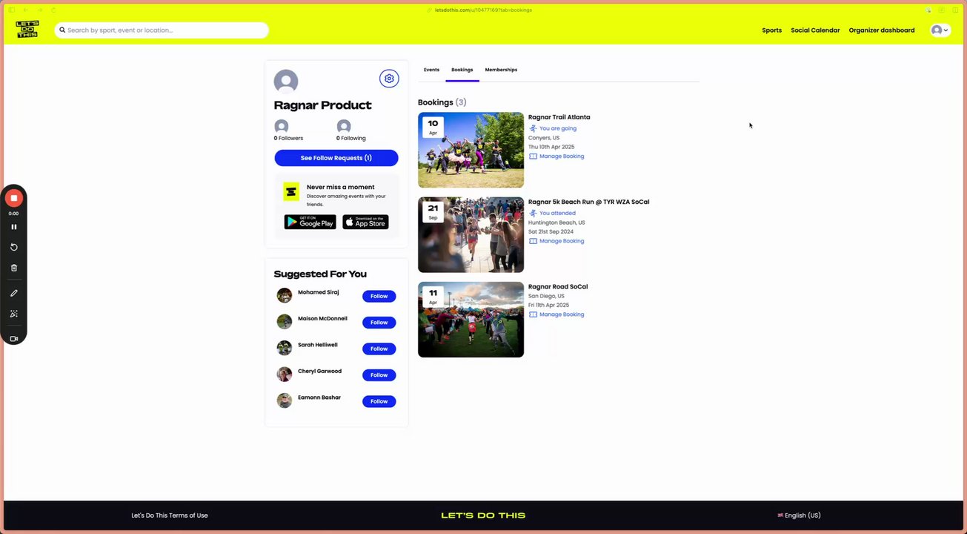Viewport: 967px width, 534px height.
Task: Open Ragnar Road SoCal event thumbnail
Action: click(471, 320)
